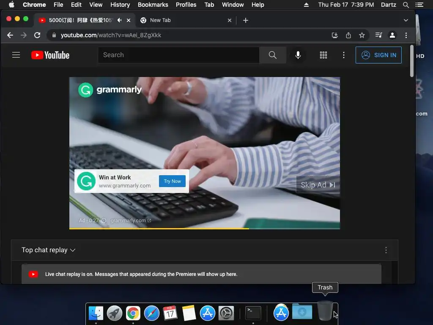Click the Dartz user name in menu bar

coord(388,5)
